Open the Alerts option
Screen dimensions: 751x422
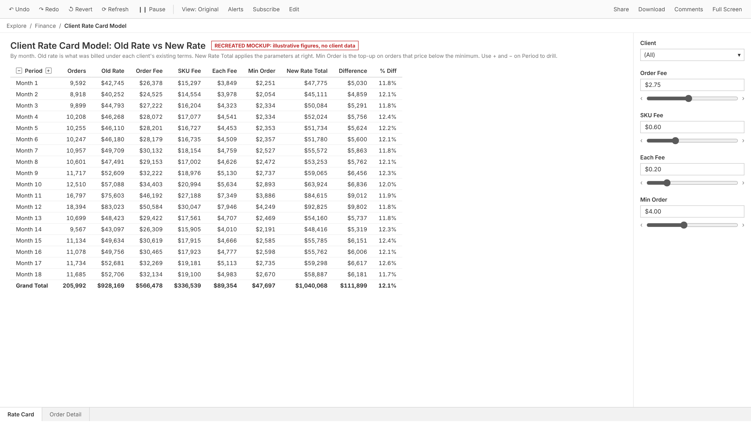click(x=236, y=9)
